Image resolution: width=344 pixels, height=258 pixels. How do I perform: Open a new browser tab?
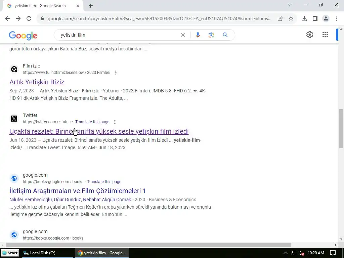click(91, 6)
